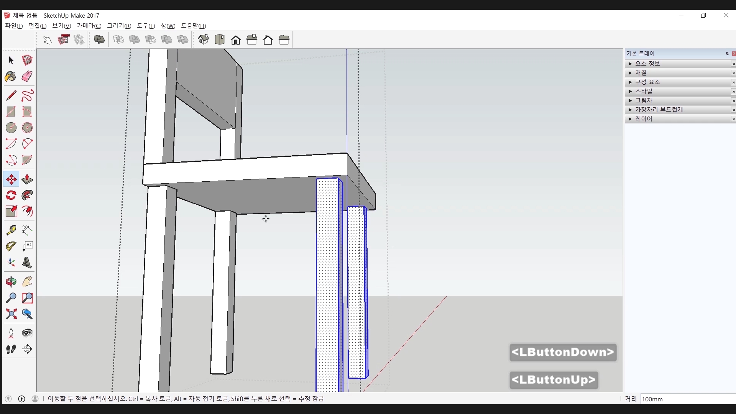Switch to Front view (house icon)
Image resolution: width=736 pixels, height=414 pixels.
click(236, 39)
